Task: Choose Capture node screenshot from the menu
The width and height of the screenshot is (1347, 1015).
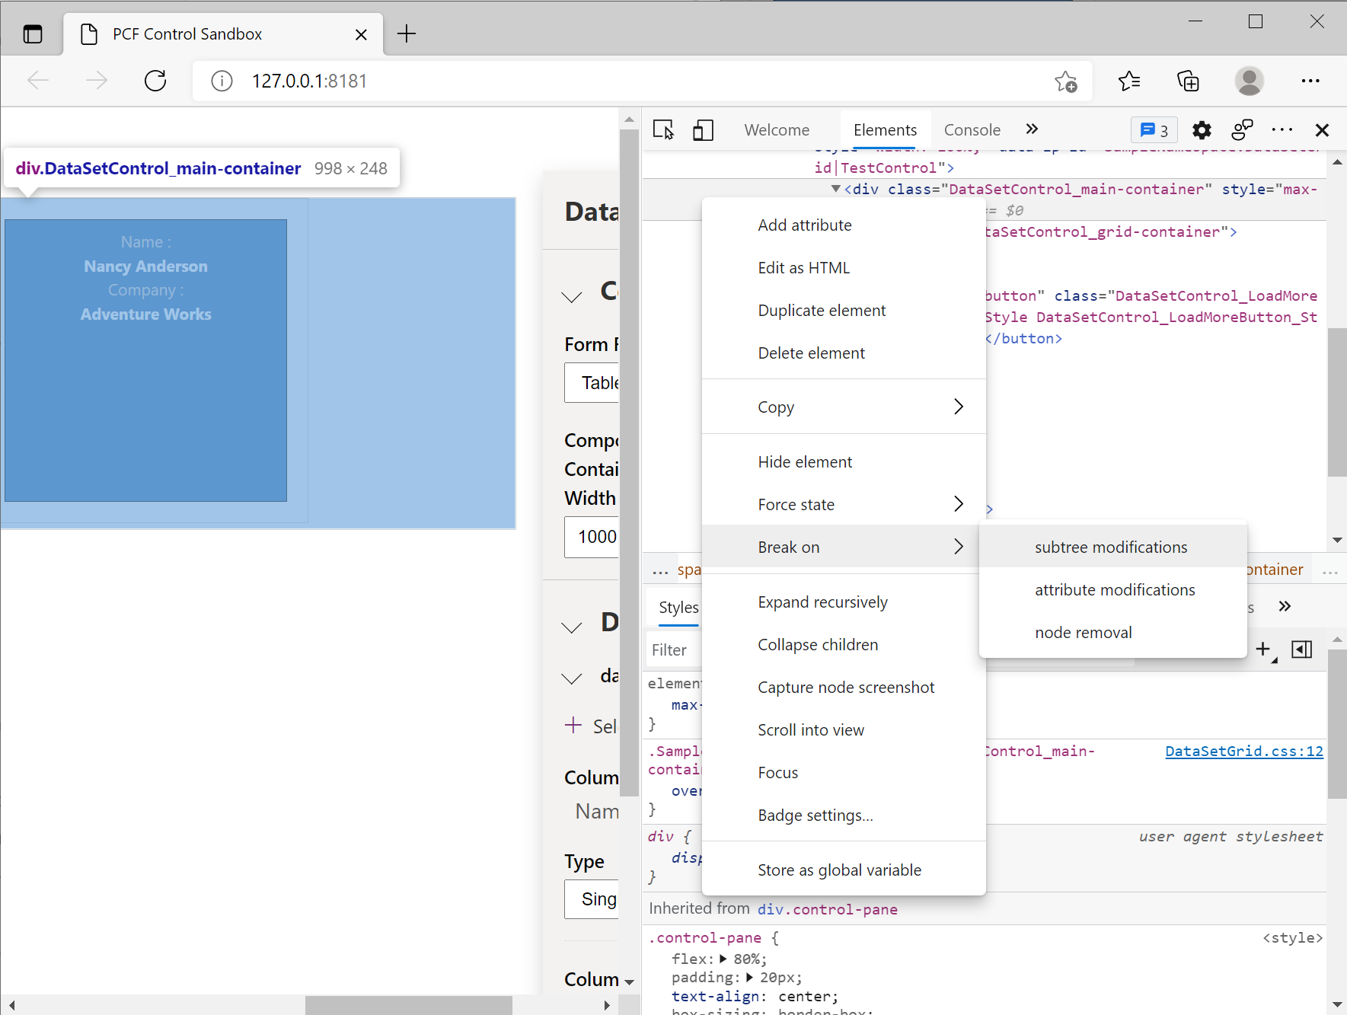Action: (x=846, y=687)
